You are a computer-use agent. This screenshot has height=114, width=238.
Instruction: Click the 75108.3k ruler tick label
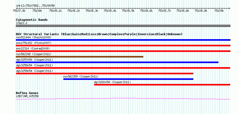[x=92, y=11]
